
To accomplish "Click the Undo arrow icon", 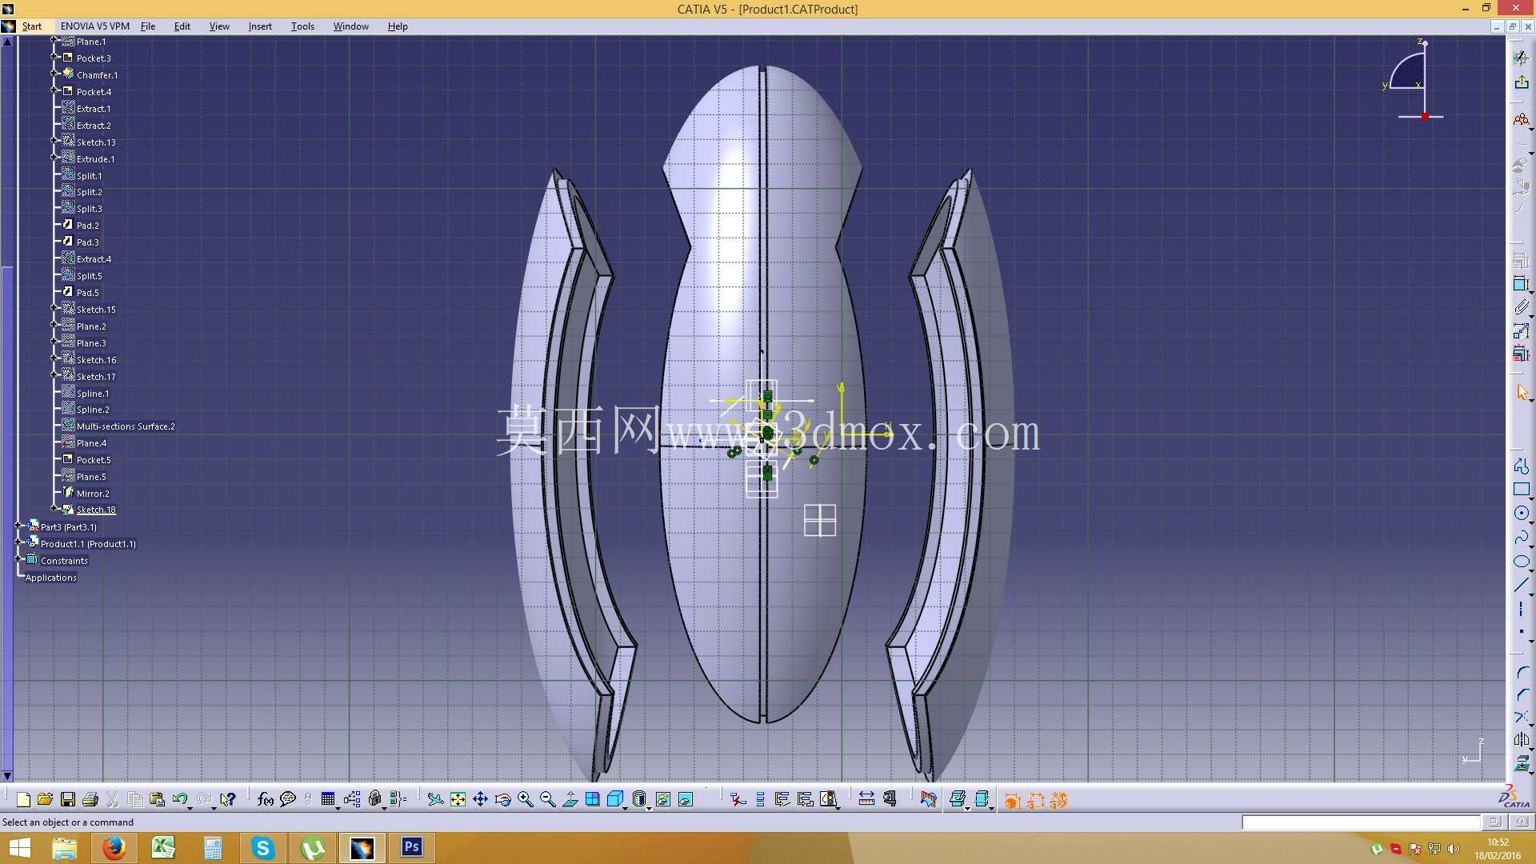I will [x=179, y=799].
